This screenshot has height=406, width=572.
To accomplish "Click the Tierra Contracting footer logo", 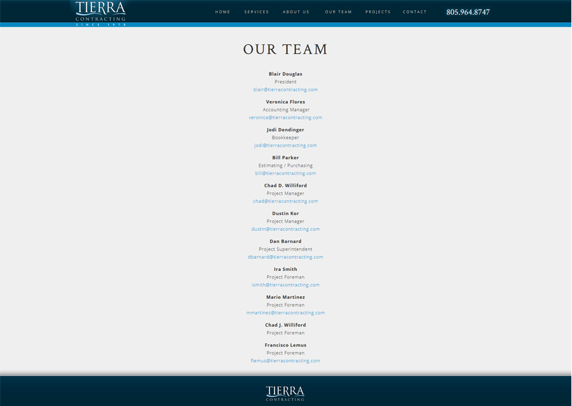I will 285,392.
